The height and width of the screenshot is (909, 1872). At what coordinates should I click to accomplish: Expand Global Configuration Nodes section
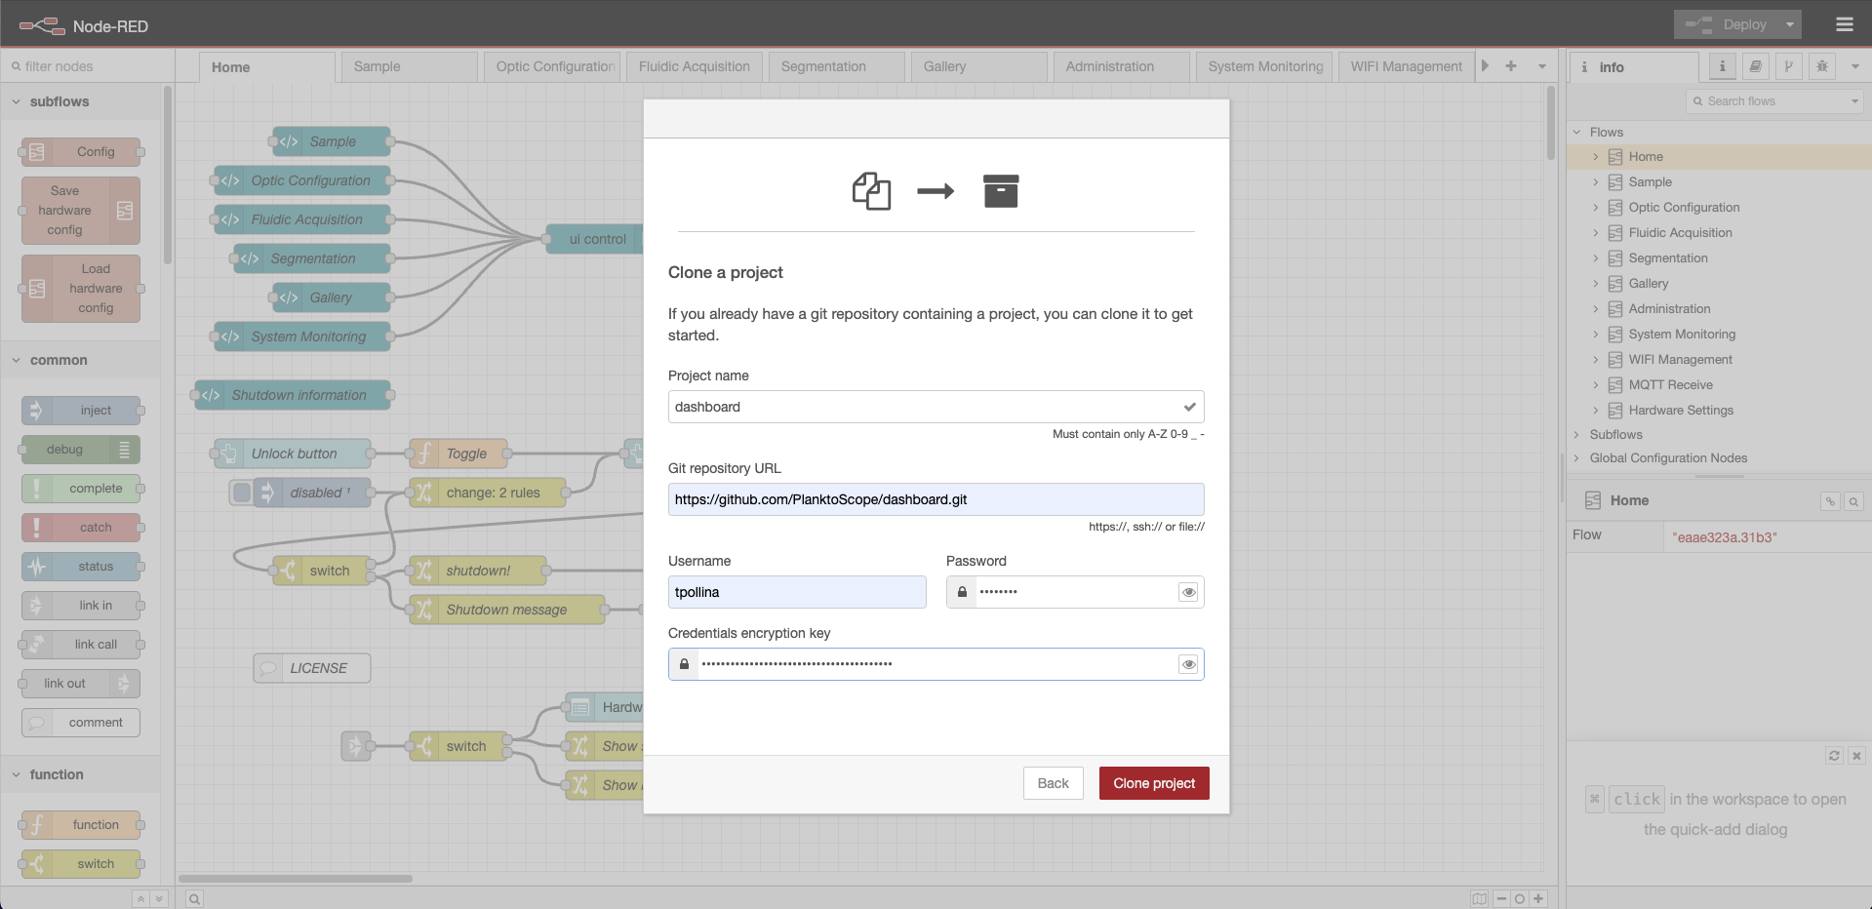(1577, 458)
